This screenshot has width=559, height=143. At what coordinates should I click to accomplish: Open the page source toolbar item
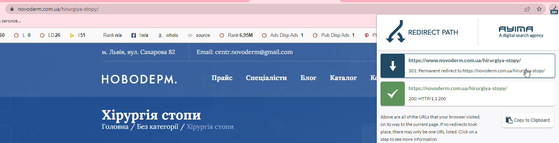[199, 35]
